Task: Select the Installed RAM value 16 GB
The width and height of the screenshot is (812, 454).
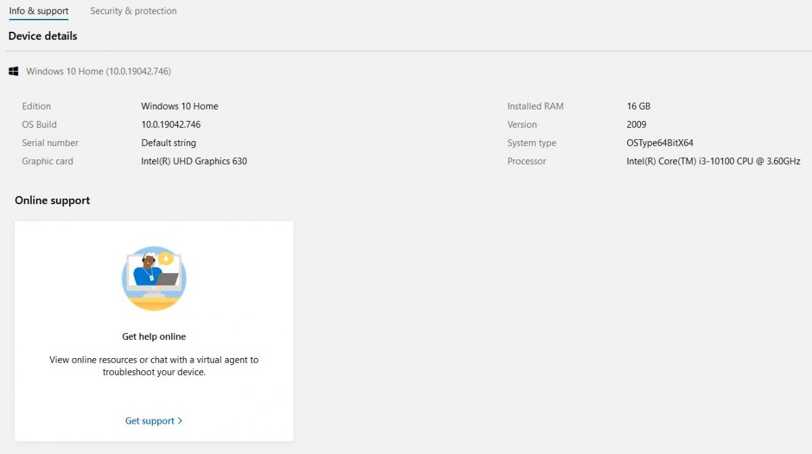Action: point(638,106)
